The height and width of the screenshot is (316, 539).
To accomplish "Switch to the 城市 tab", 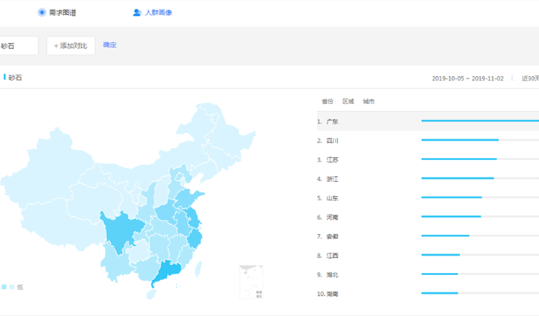I will pyautogui.click(x=368, y=102).
